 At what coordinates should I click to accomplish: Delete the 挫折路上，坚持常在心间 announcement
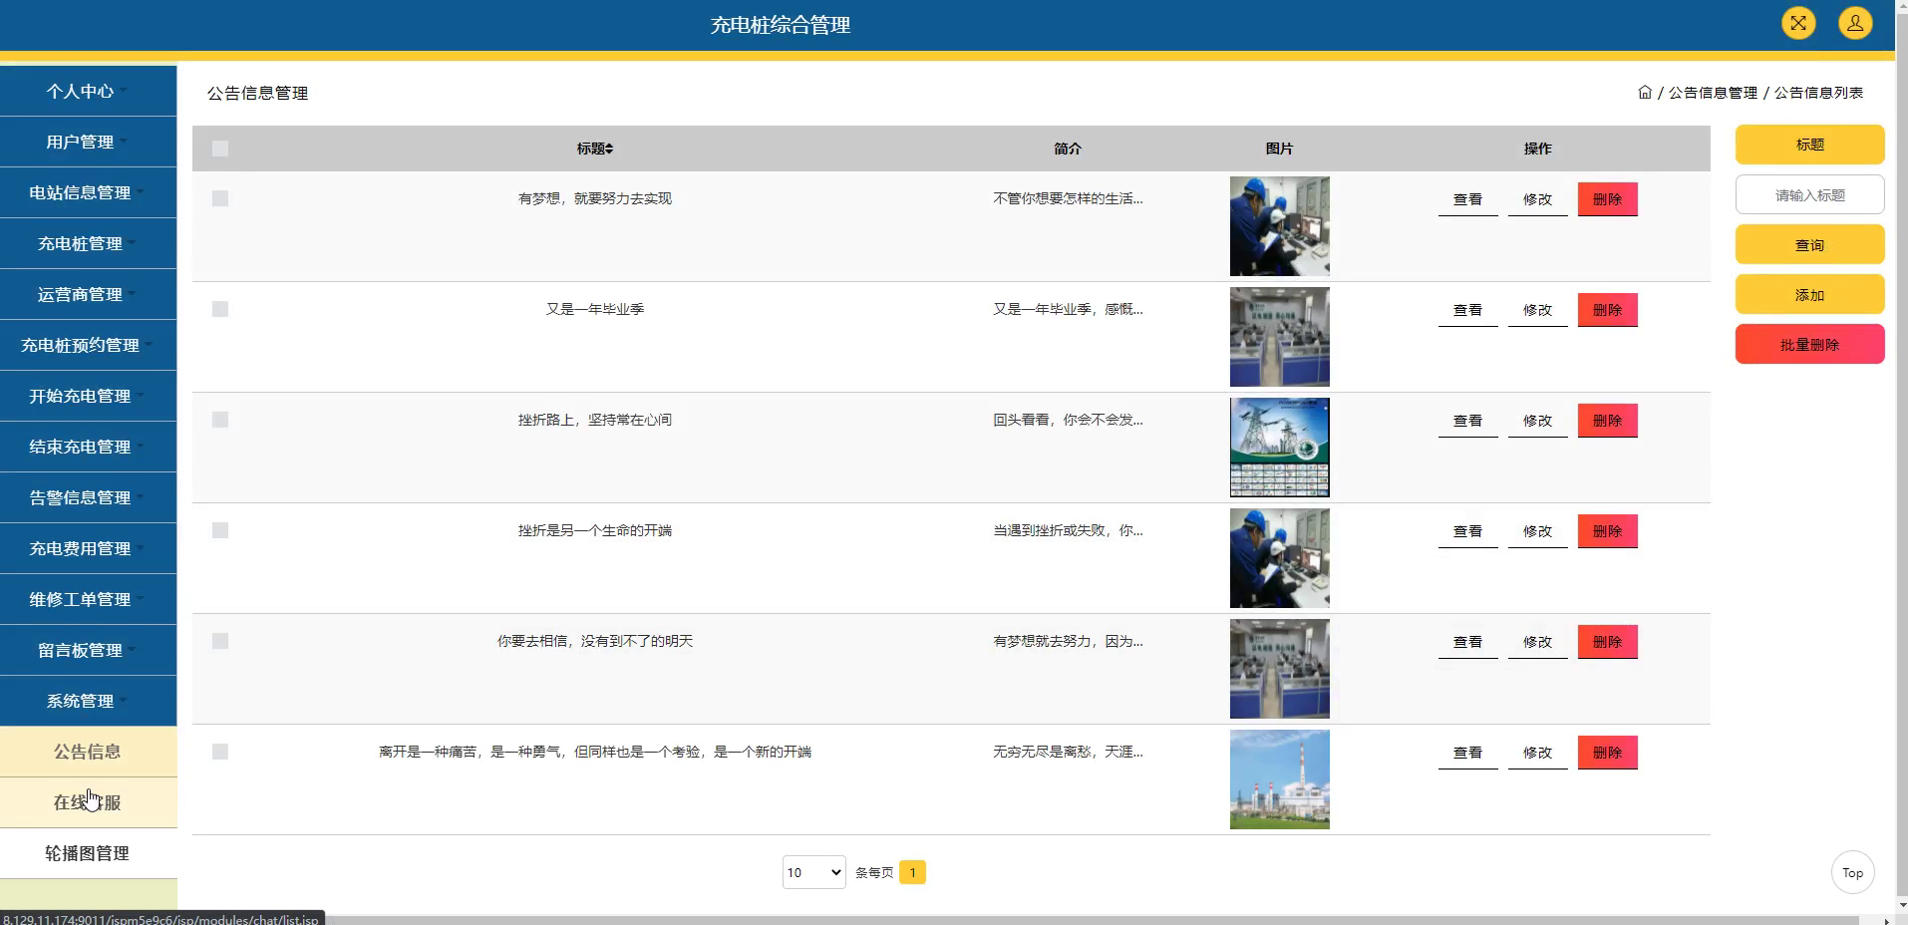click(x=1607, y=421)
